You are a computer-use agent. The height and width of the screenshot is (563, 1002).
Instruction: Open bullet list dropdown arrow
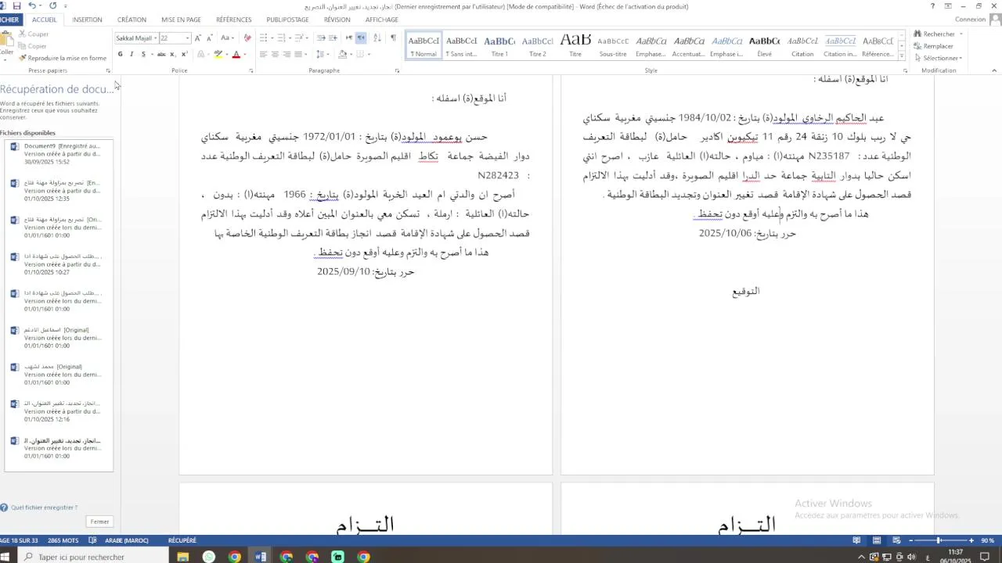pyautogui.click(x=271, y=38)
